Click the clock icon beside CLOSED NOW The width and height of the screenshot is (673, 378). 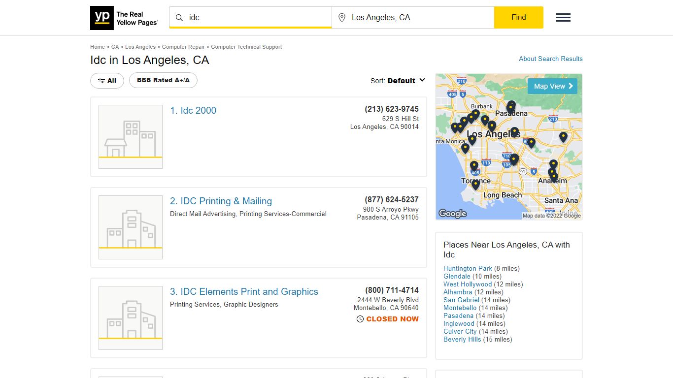pos(360,319)
